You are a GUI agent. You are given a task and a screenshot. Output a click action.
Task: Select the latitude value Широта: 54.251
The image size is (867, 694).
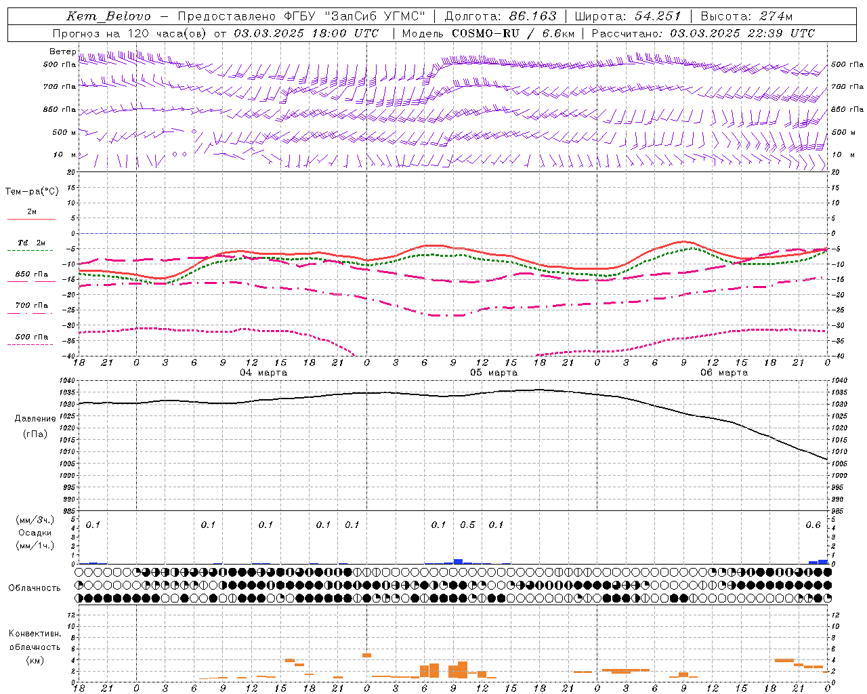coord(628,16)
